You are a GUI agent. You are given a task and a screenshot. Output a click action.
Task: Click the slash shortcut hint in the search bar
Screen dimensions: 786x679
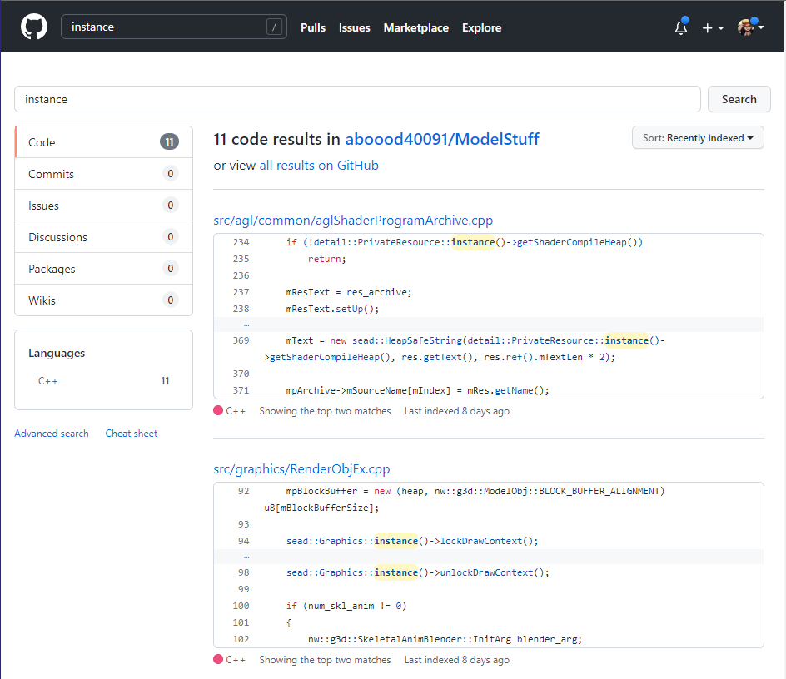pos(274,27)
